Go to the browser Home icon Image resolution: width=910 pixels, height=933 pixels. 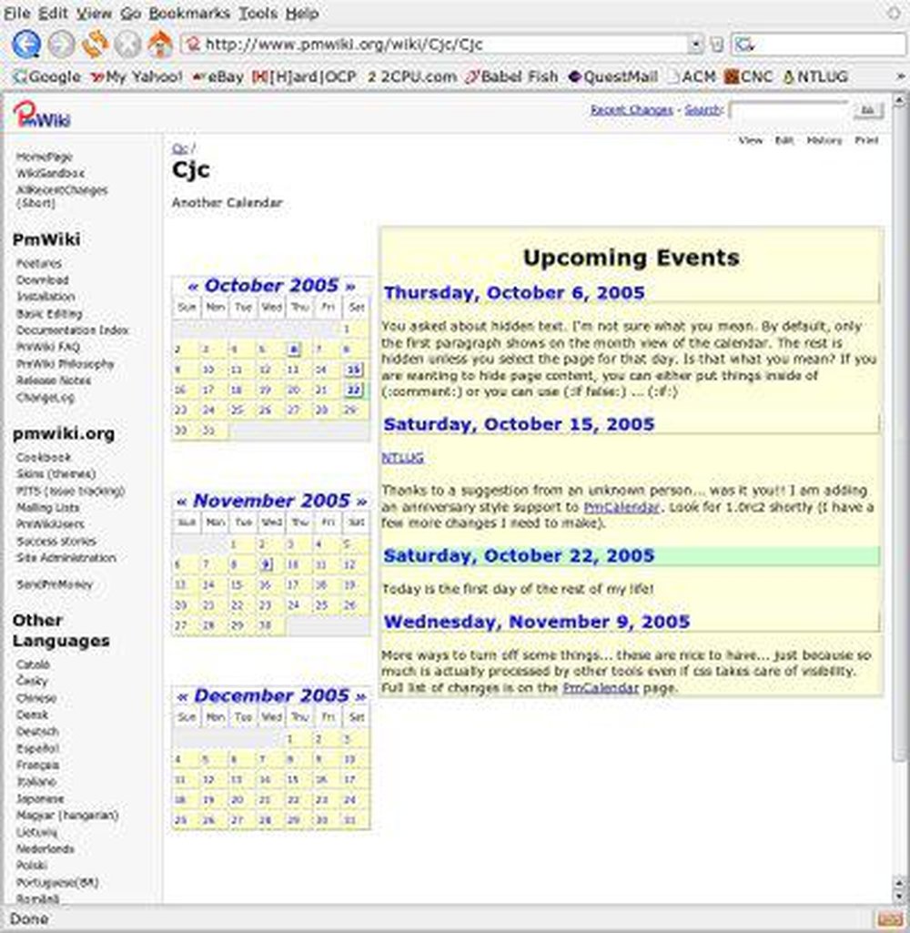160,44
